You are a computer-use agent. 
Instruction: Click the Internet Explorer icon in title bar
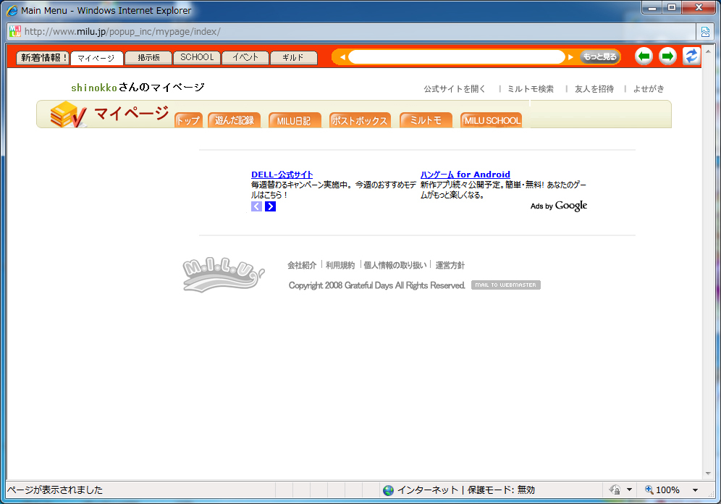pyautogui.click(x=12, y=10)
